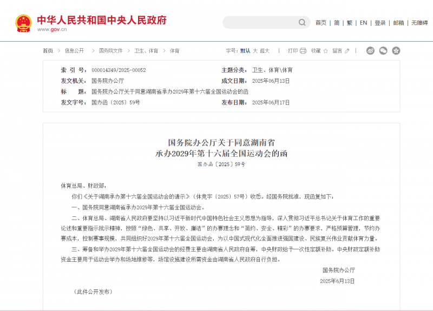The width and height of the screenshot is (433, 311).
Task: Select index number 000014349/2025-00052
Action: click(119, 70)
